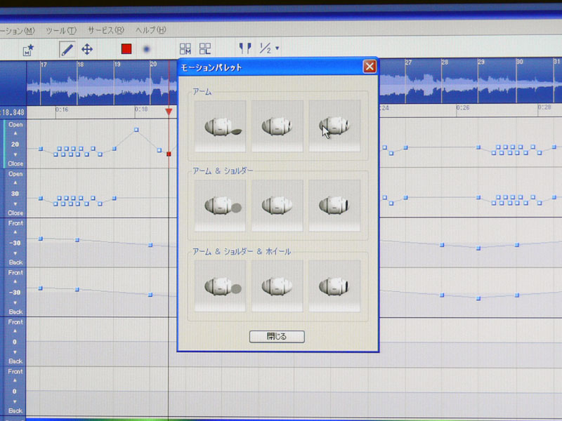This screenshot has height=421, width=562.
Task: Select the pencil draw tool
Action: click(67, 49)
